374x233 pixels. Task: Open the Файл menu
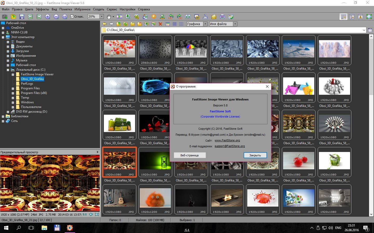point(5,9)
